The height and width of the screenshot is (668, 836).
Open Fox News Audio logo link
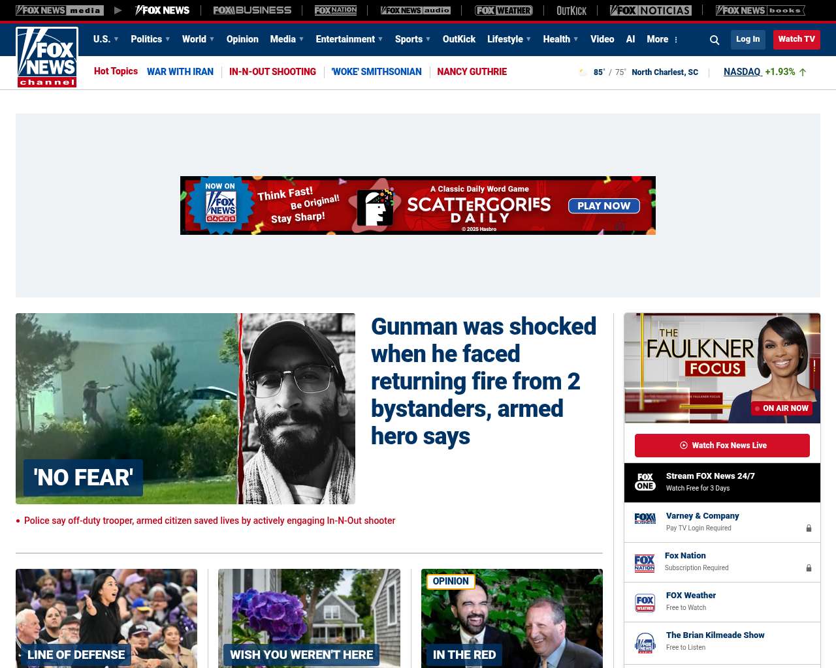(416, 10)
